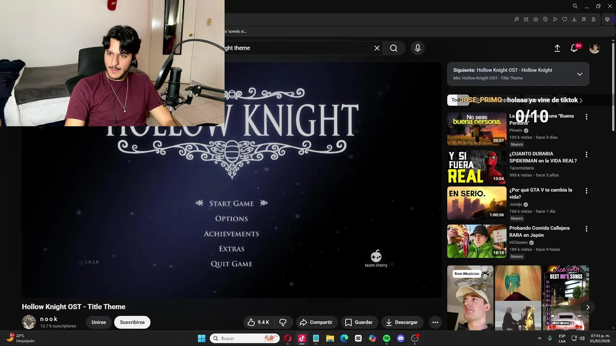Open Opera profile person icon
This screenshot has height=346, width=616.
(593, 19)
